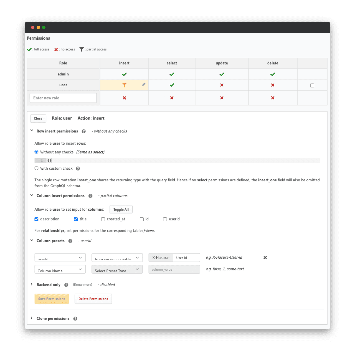Click the user select permission checkmark
Viewport: 355px width, 351px height.
click(x=172, y=85)
